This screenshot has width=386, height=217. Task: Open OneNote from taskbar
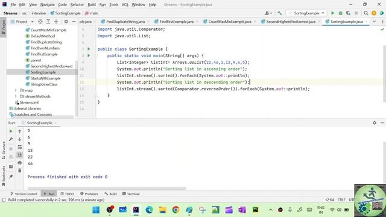click(x=242, y=210)
